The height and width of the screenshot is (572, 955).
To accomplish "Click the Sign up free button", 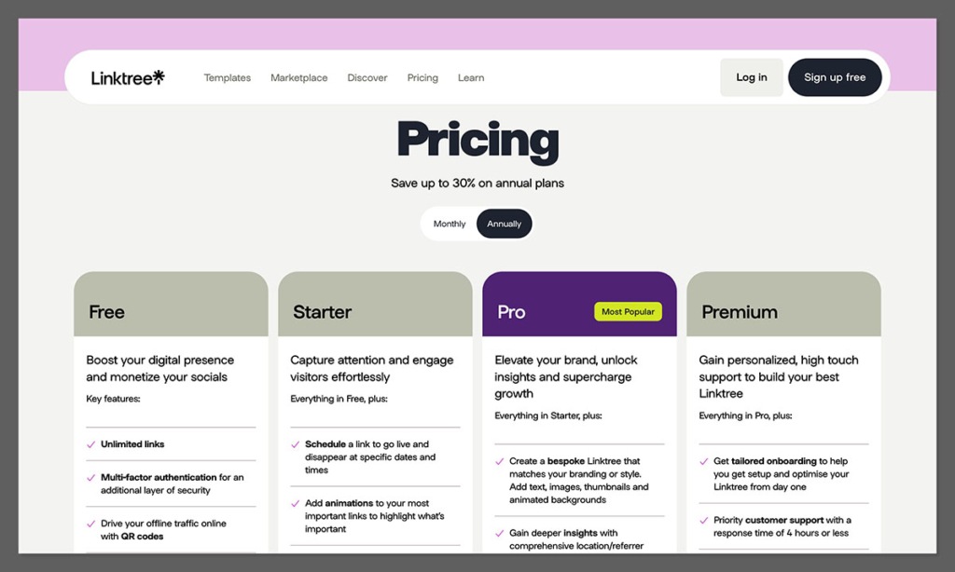I will [835, 77].
